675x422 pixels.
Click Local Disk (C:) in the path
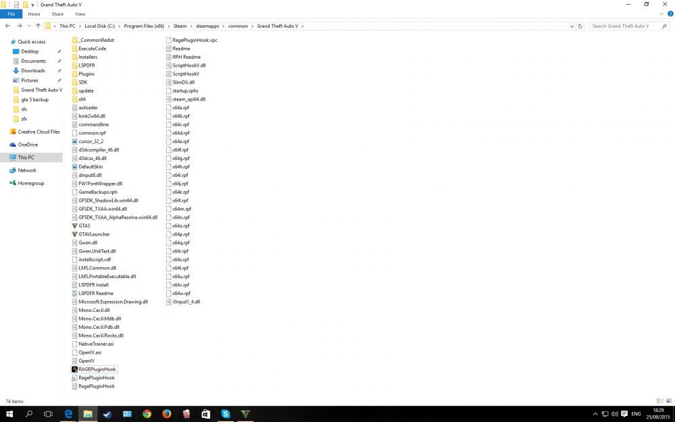coord(99,26)
